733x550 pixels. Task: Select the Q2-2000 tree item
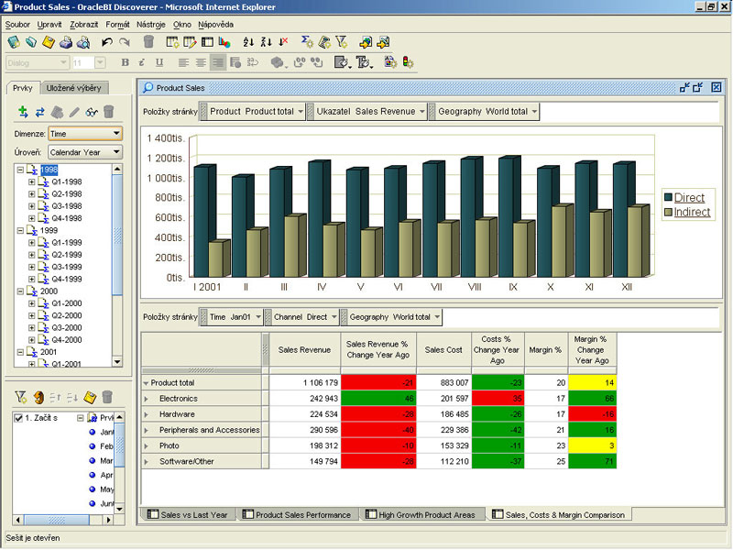click(66, 315)
